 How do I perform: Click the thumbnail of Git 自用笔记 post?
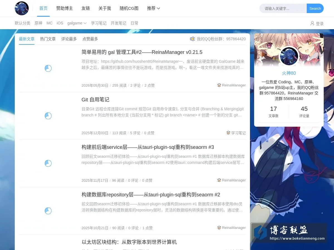(x=48, y=116)
